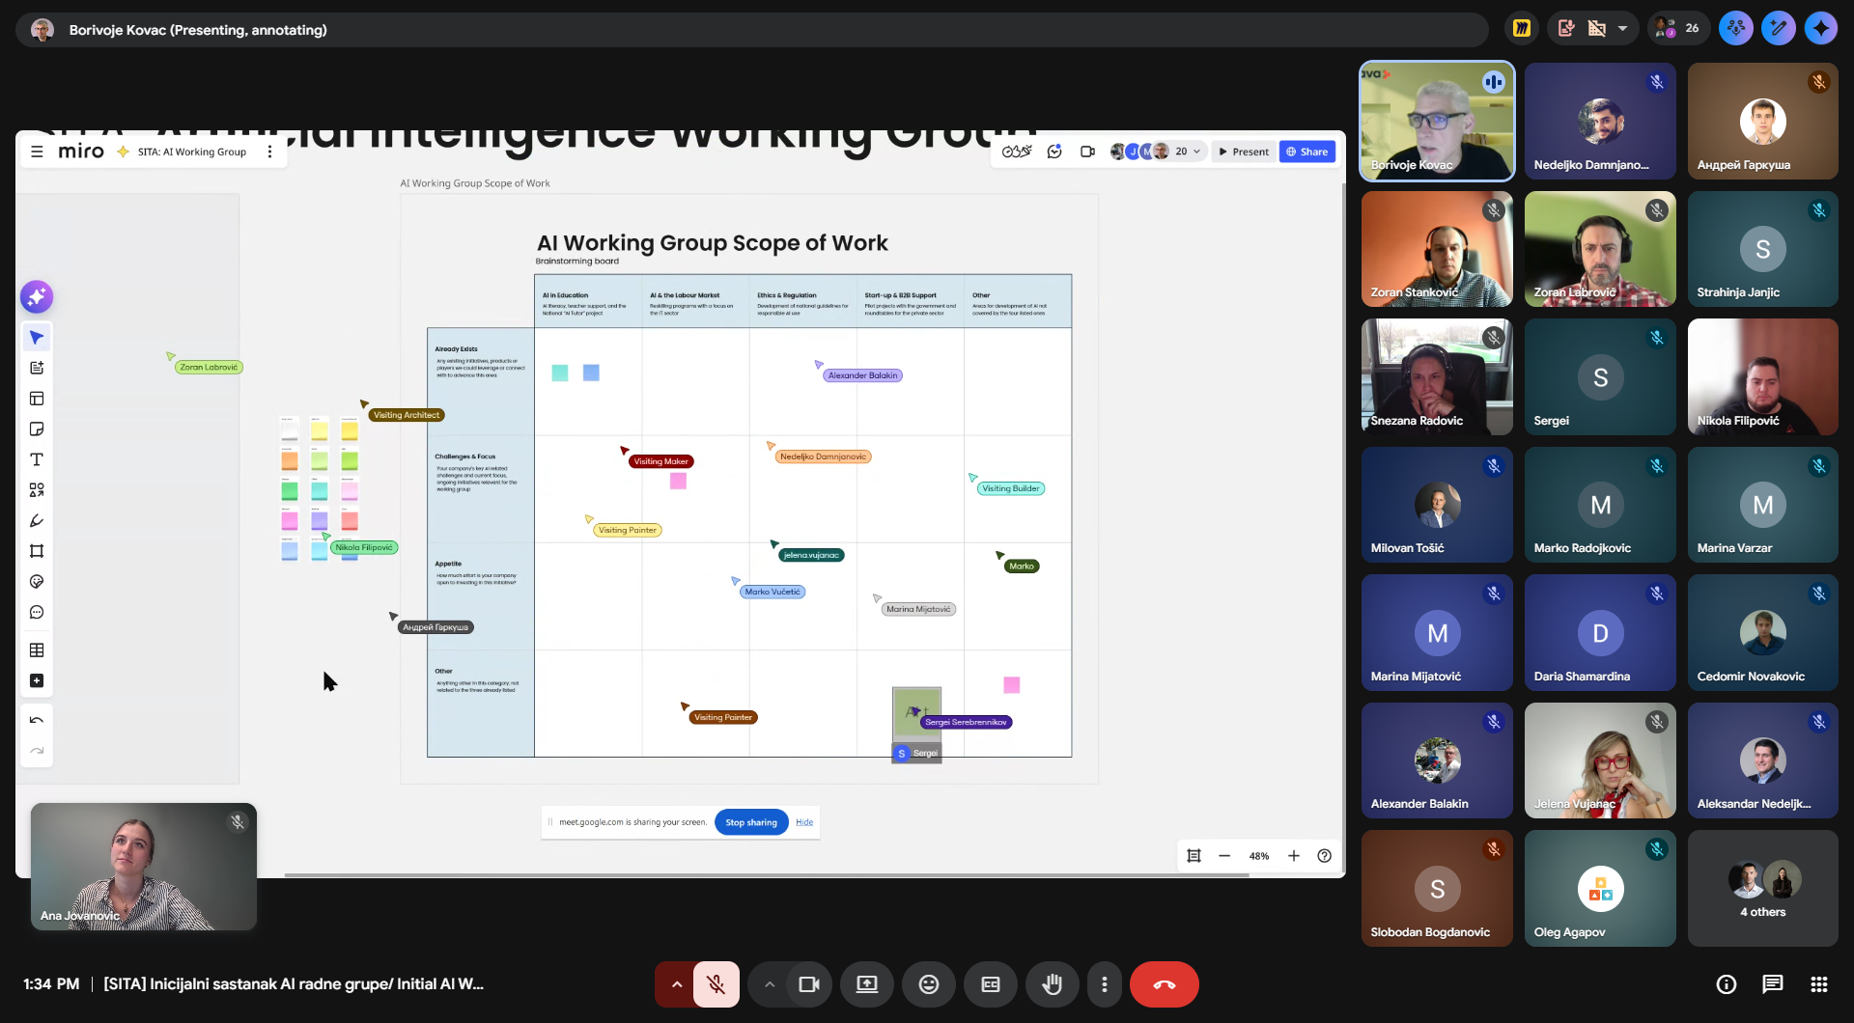Click the Miro undo arrow
1854x1023 pixels.
37,720
